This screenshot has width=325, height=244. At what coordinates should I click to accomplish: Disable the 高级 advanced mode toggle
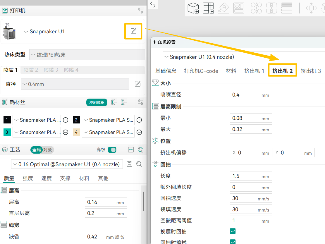click(x=112, y=149)
